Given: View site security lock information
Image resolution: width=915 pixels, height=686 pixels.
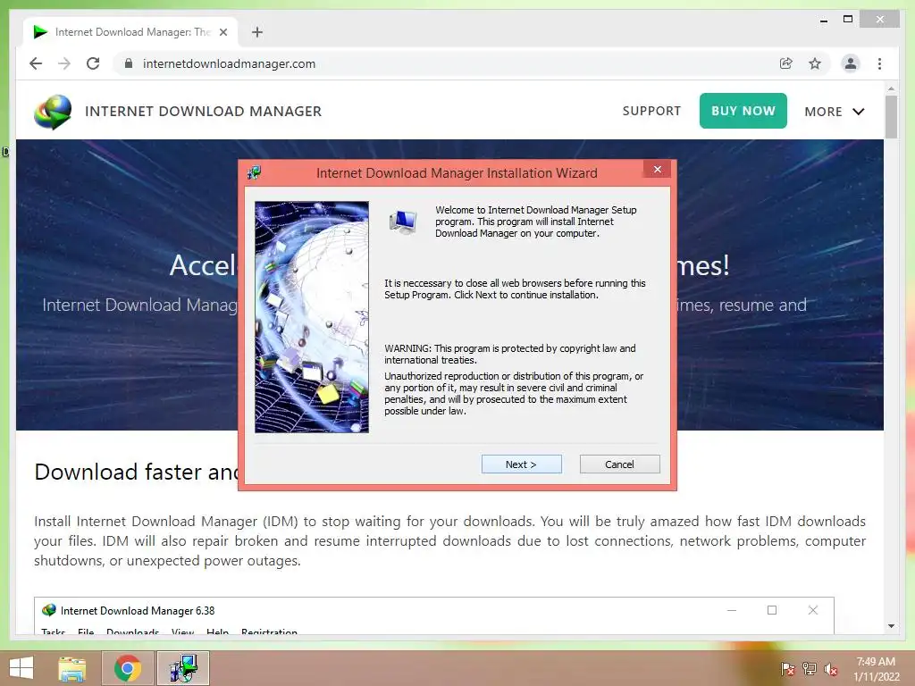Looking at the screenshot, I should [x=129, y=63].
